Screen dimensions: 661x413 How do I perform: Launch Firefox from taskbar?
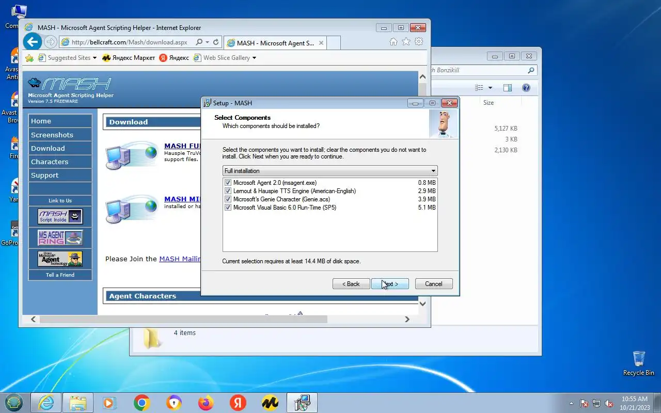pos(206,403)
